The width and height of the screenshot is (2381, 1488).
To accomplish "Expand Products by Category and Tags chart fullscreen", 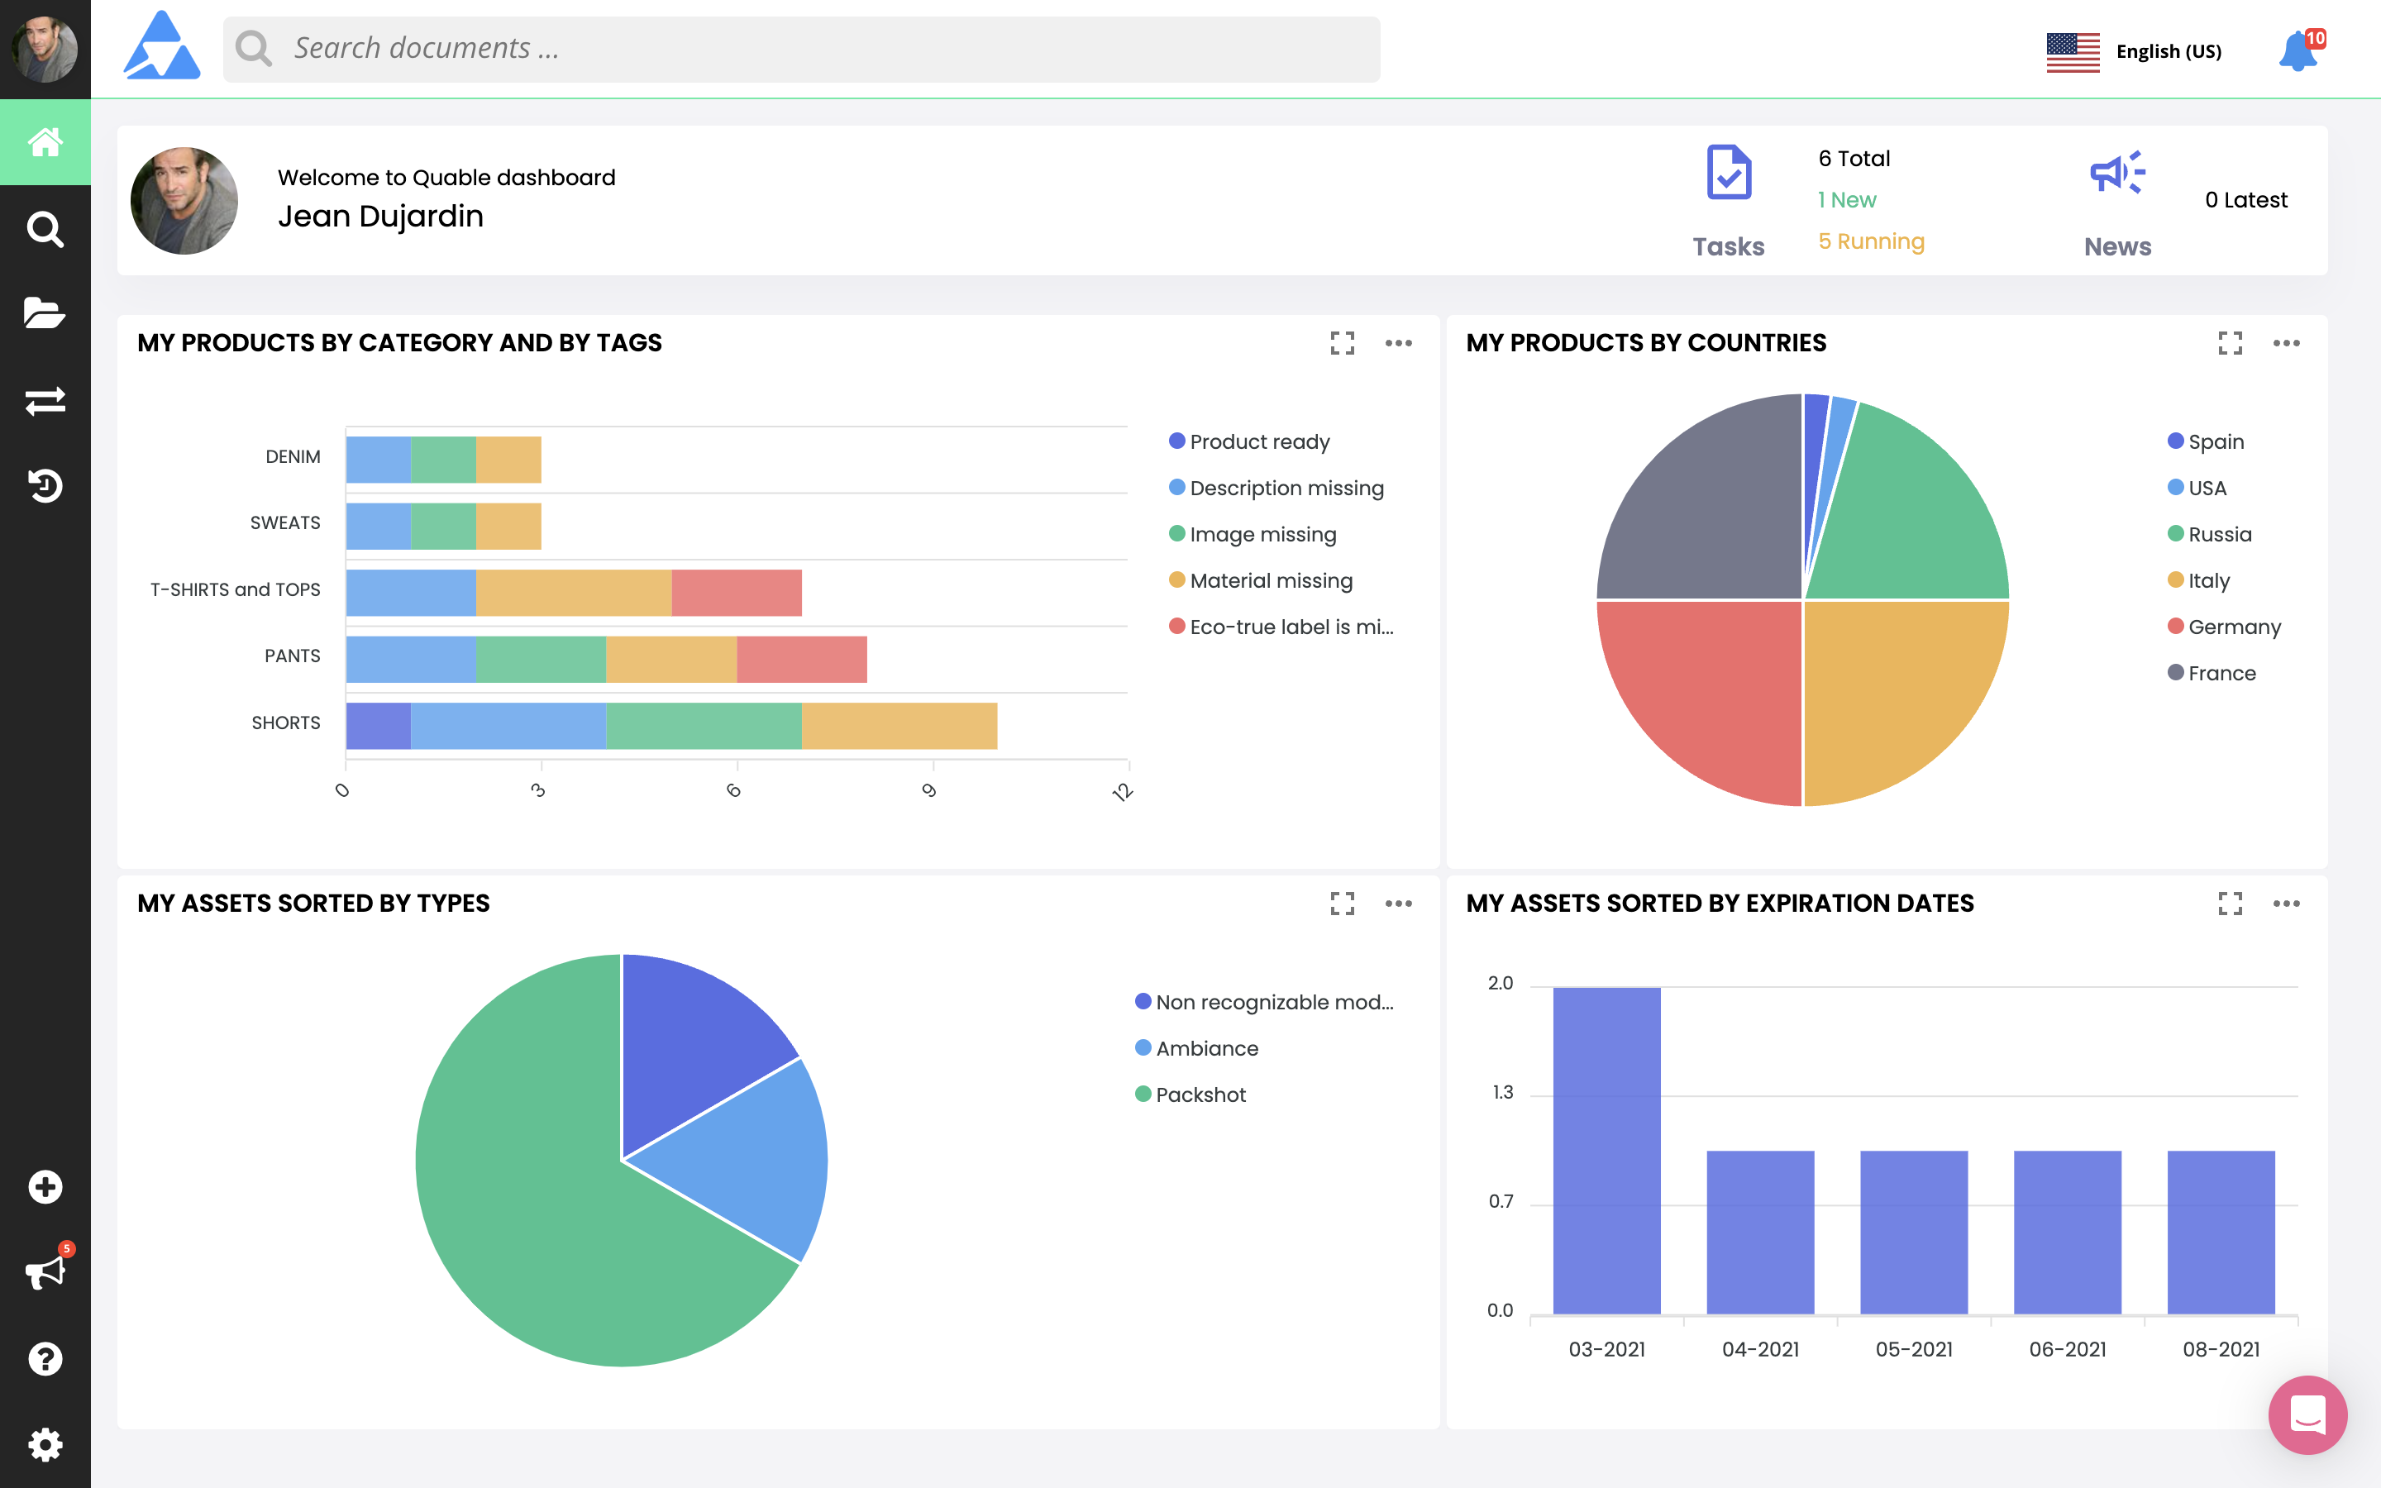I will (1342, 342).
